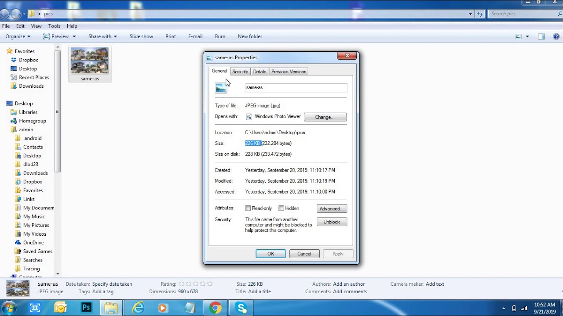Select My Pictures in the navigation pane
Screen dimensions: 563x316
[36, 226]
